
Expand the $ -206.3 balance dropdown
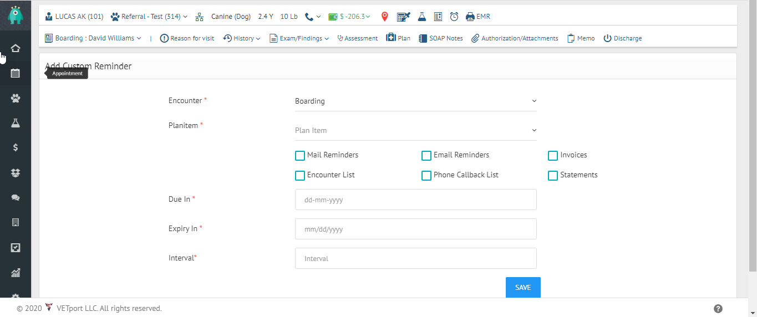tap(349, 17)
